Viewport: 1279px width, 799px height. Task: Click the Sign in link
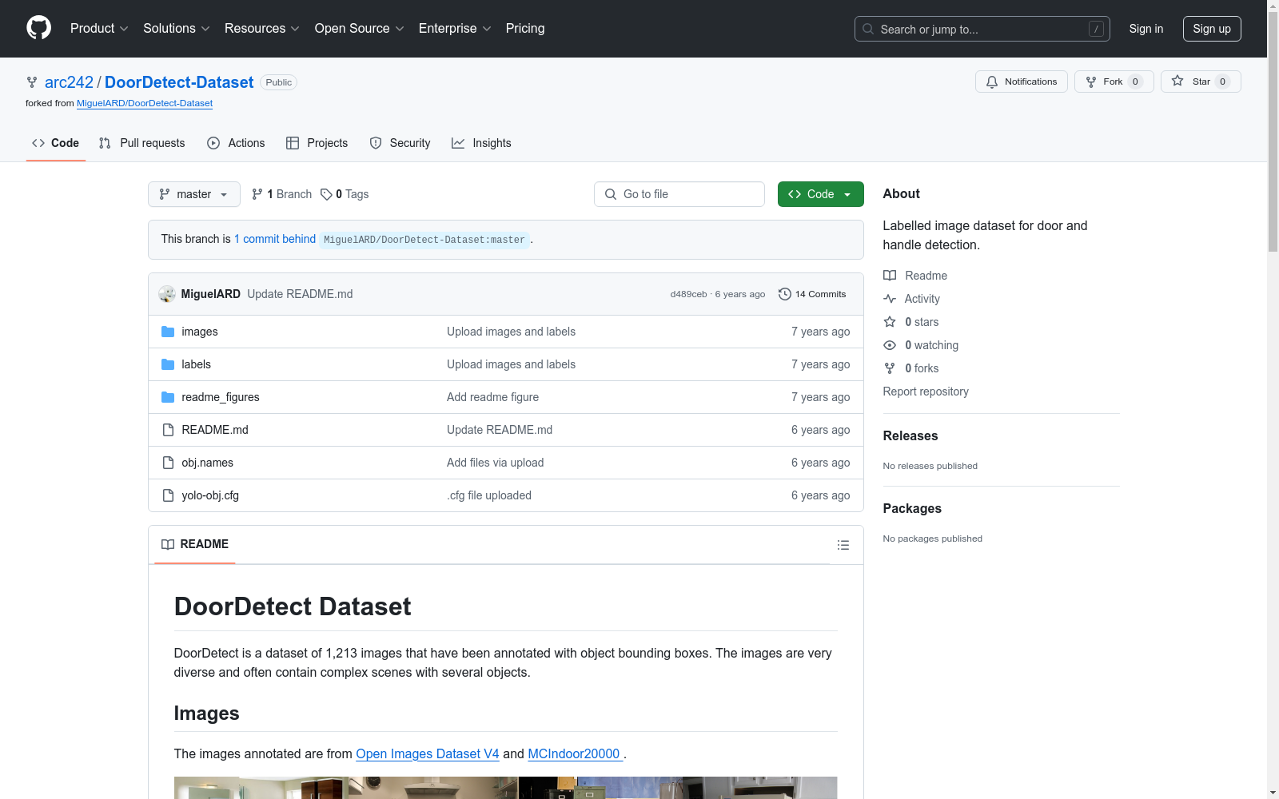pos(1146,29)
